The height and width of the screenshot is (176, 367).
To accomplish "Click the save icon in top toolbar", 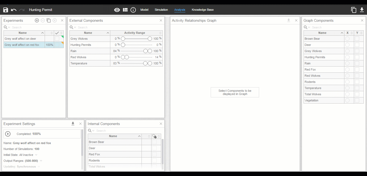I will click(6, 10).
